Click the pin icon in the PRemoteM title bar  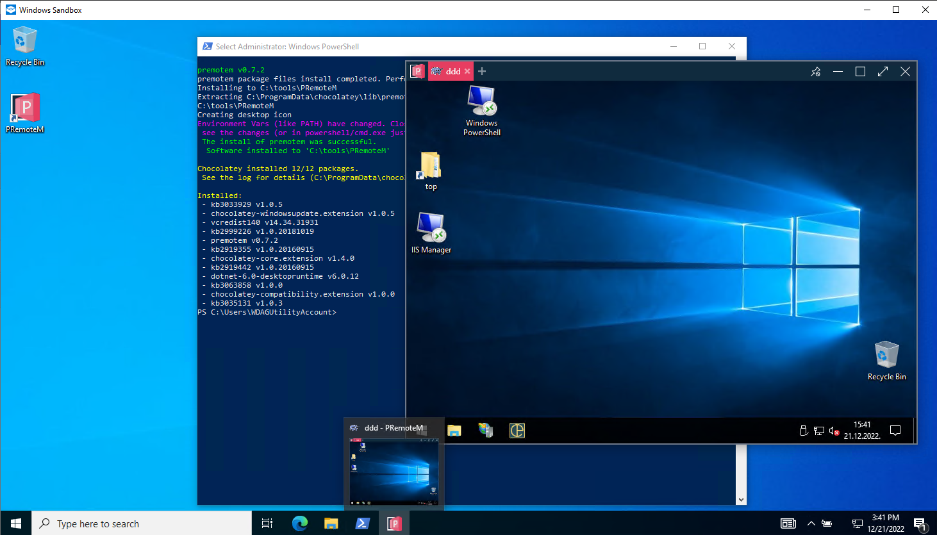click(815, 72)
